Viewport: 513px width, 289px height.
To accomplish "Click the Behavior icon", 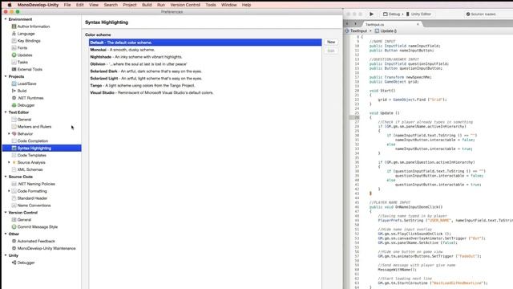I will (x=14, y=134).
